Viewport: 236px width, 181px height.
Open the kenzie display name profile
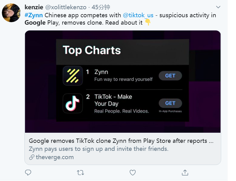(34, 7)
